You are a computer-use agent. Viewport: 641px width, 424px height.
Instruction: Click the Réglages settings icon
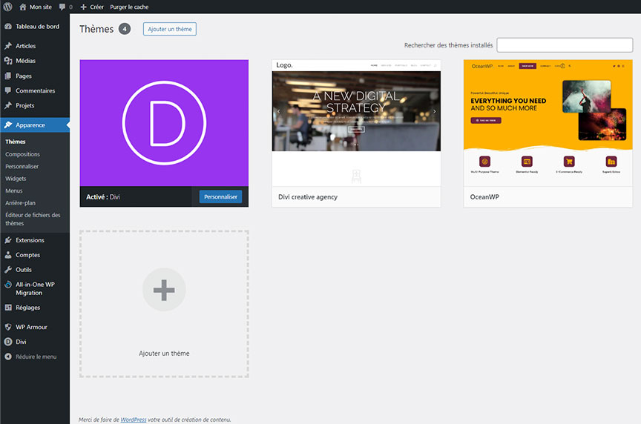pos(8,308)
